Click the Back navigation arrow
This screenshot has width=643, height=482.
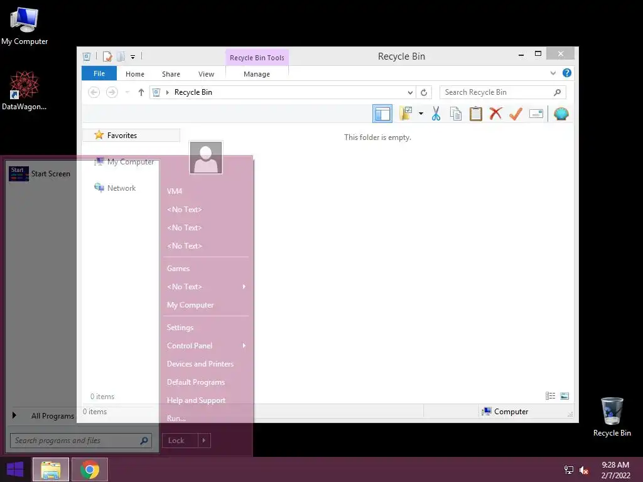(x=94, y=92)
